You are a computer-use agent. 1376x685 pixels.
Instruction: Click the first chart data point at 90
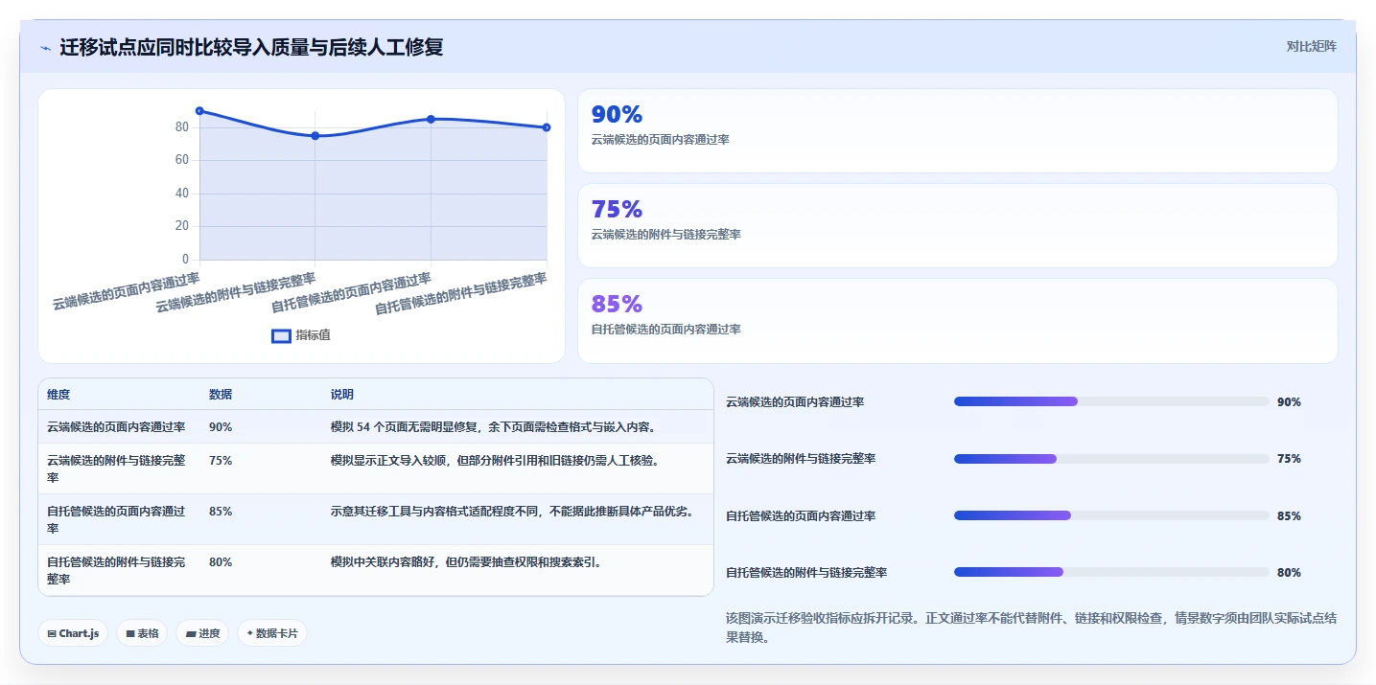tap(199, 111)
